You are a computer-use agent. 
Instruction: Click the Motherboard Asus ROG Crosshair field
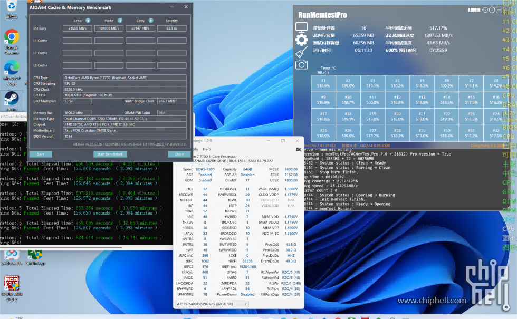(125, 131)
